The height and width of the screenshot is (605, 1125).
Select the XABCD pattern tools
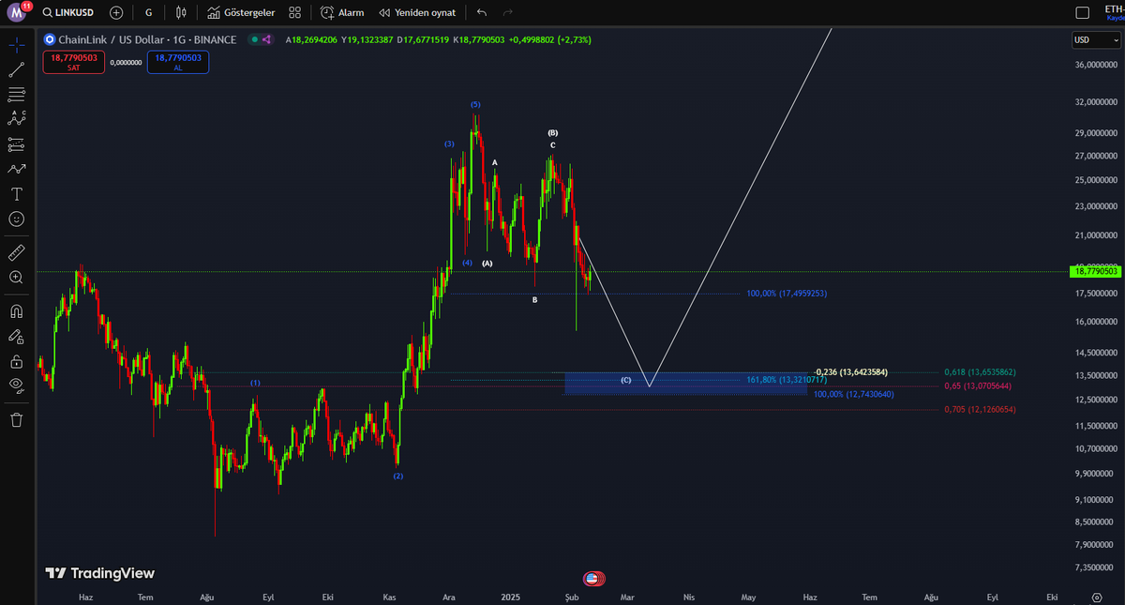[x=16, y=119]
